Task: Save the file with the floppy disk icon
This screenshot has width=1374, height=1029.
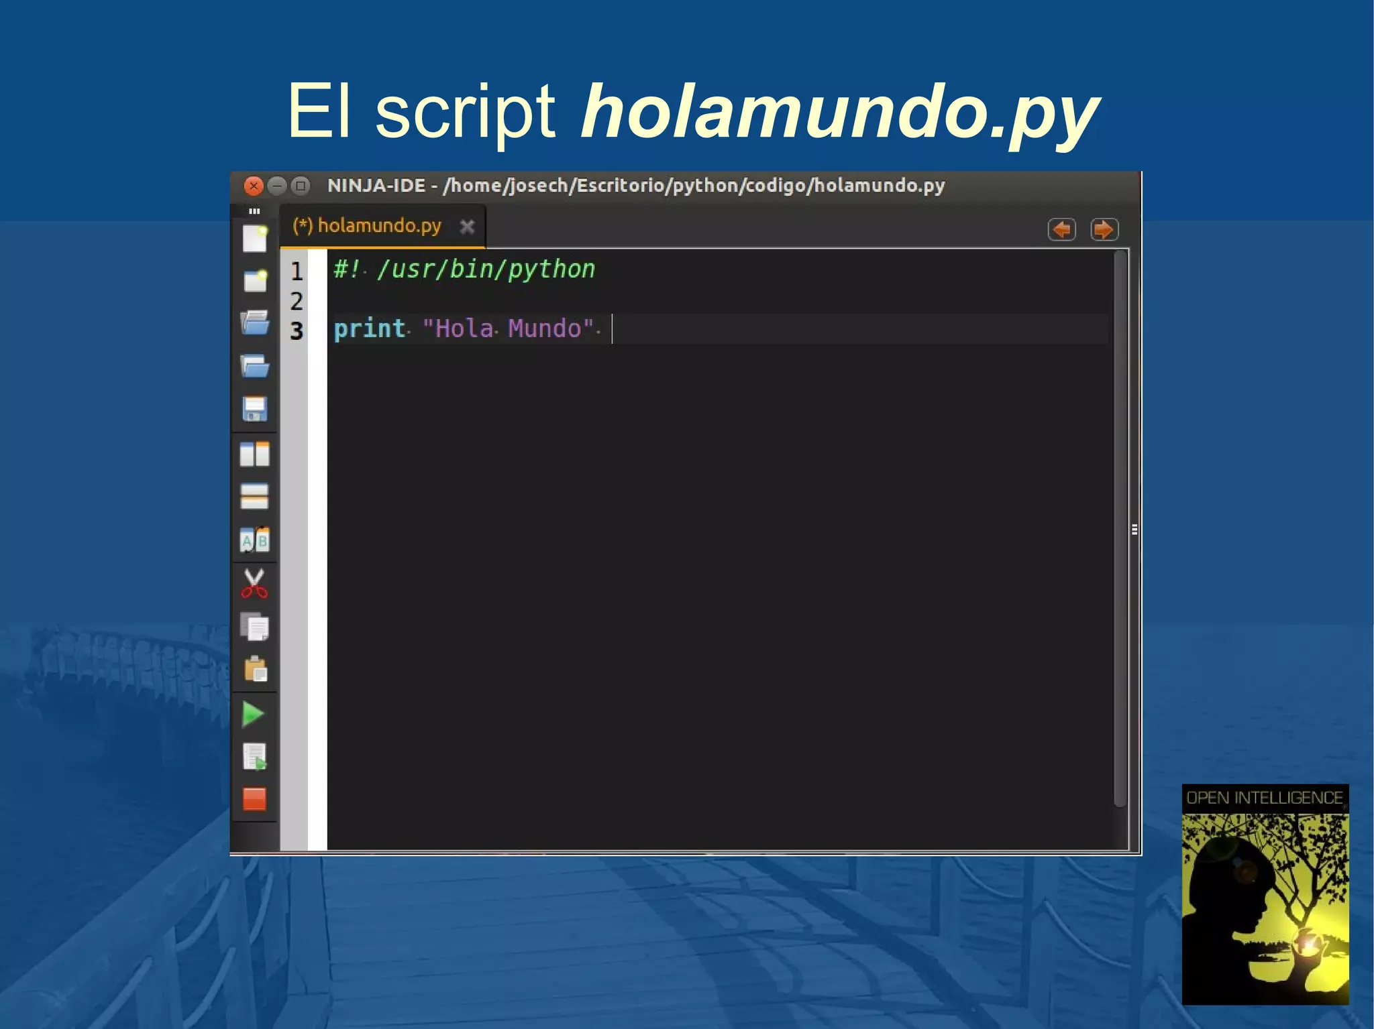Action: tap(255, 408)
